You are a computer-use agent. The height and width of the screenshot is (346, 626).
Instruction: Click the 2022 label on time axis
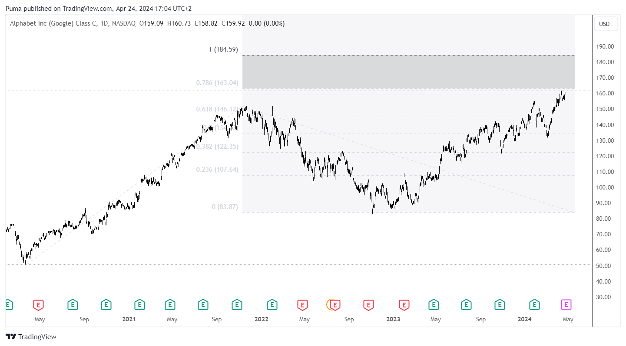click(x=262, y=320)
